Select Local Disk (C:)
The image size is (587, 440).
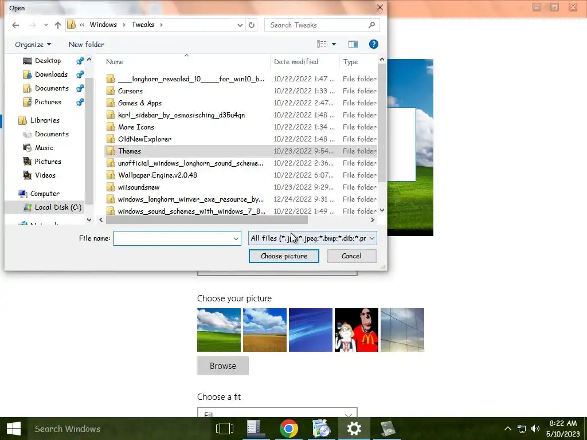(58, 207)
